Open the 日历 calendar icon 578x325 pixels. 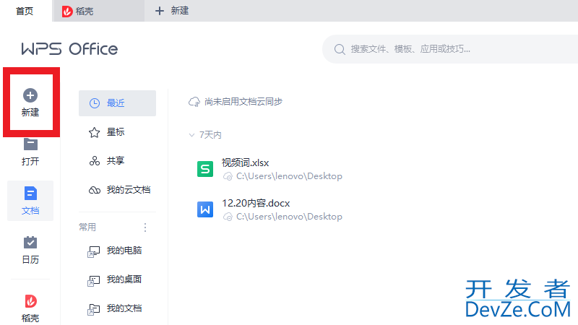tap(30, 243)
